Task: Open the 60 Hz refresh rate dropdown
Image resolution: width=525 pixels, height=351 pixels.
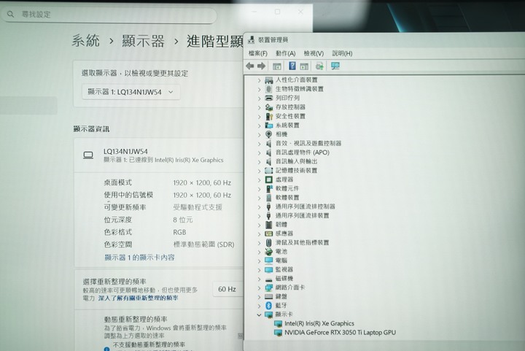Action: (x=227, y=289)
